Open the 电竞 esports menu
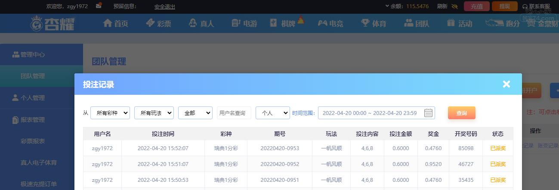 pyautogui.click(x=330, y=24)
